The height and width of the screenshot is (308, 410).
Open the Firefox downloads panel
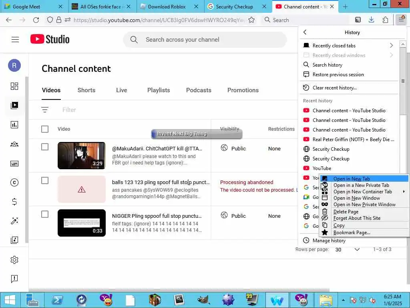point(371,20)
